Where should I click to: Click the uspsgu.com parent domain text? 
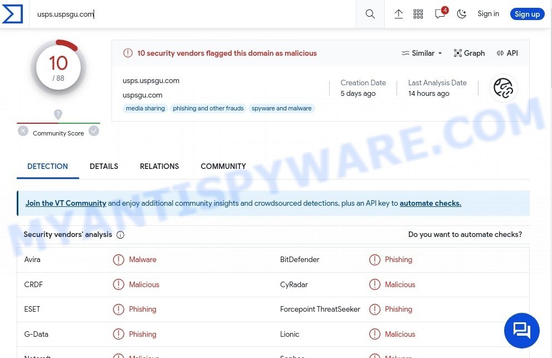pos(142,95)
